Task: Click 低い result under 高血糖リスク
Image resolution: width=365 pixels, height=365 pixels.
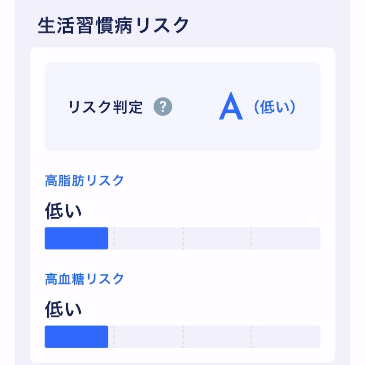Action: click(x=63, y=309)
